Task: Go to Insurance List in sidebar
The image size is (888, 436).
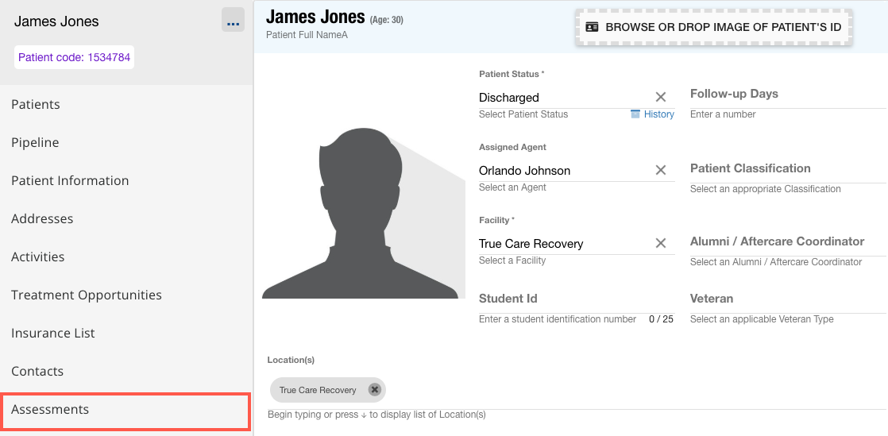Action: pyautogui.click(x=53, y=333)
